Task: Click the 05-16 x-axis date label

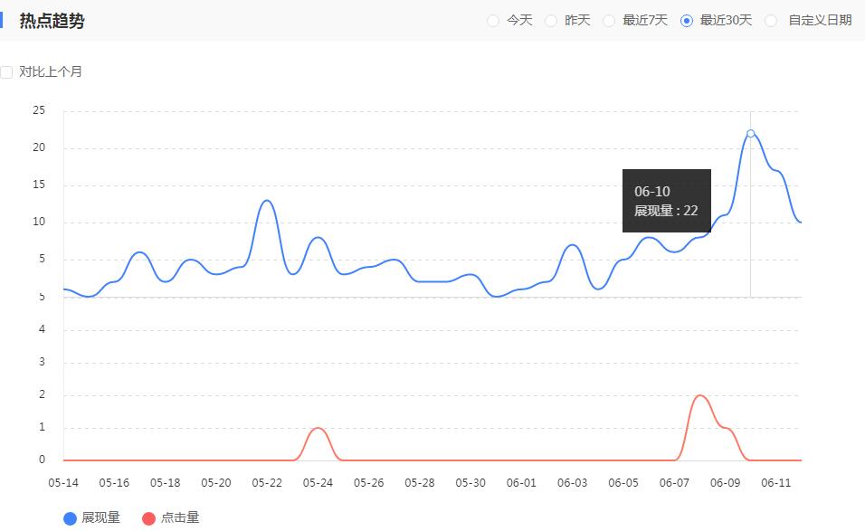Action: [114, 483]
